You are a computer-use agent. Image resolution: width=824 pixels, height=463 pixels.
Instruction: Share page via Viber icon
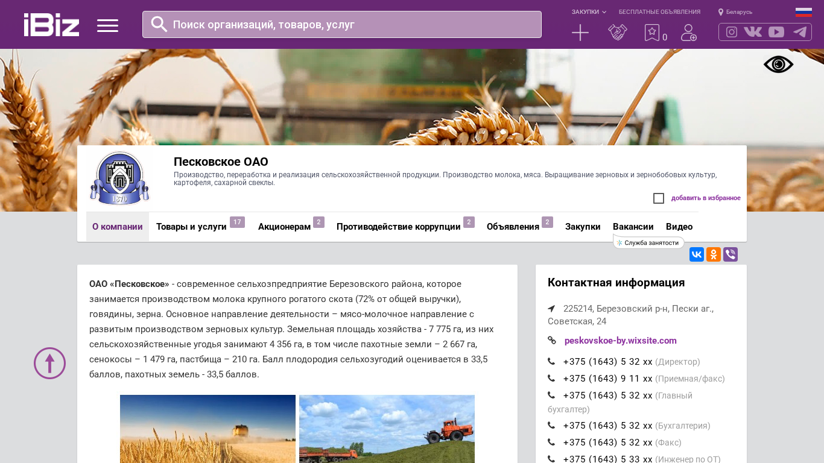(731, 254)
